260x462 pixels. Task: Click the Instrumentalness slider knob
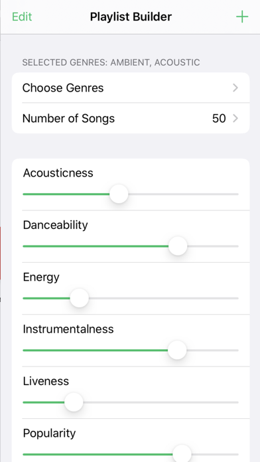(177, 350)
